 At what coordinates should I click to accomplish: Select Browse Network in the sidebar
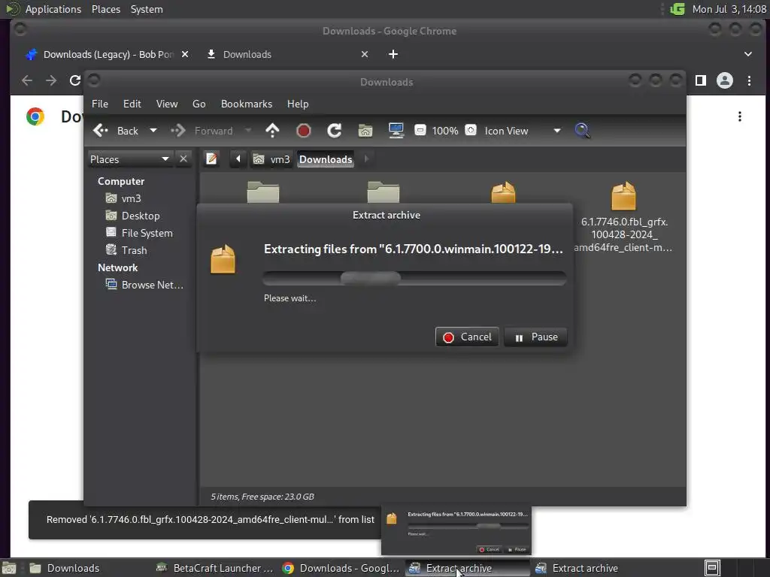[144, 285]
